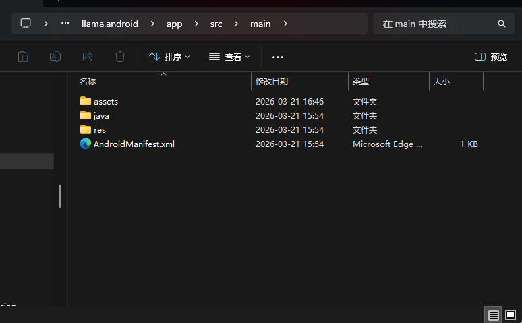This screenshot has height=323, width=522.
Task: Sort by the 修改日期 column header
Action: (272, 81)
